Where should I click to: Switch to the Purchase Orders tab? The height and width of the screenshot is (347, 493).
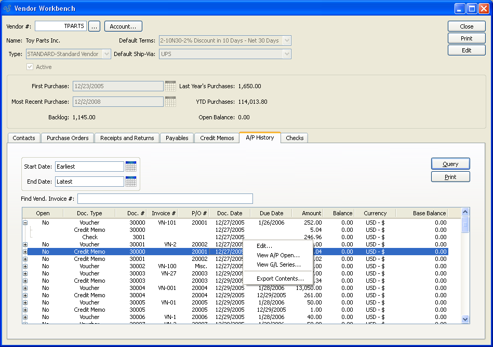click(68, 138)
